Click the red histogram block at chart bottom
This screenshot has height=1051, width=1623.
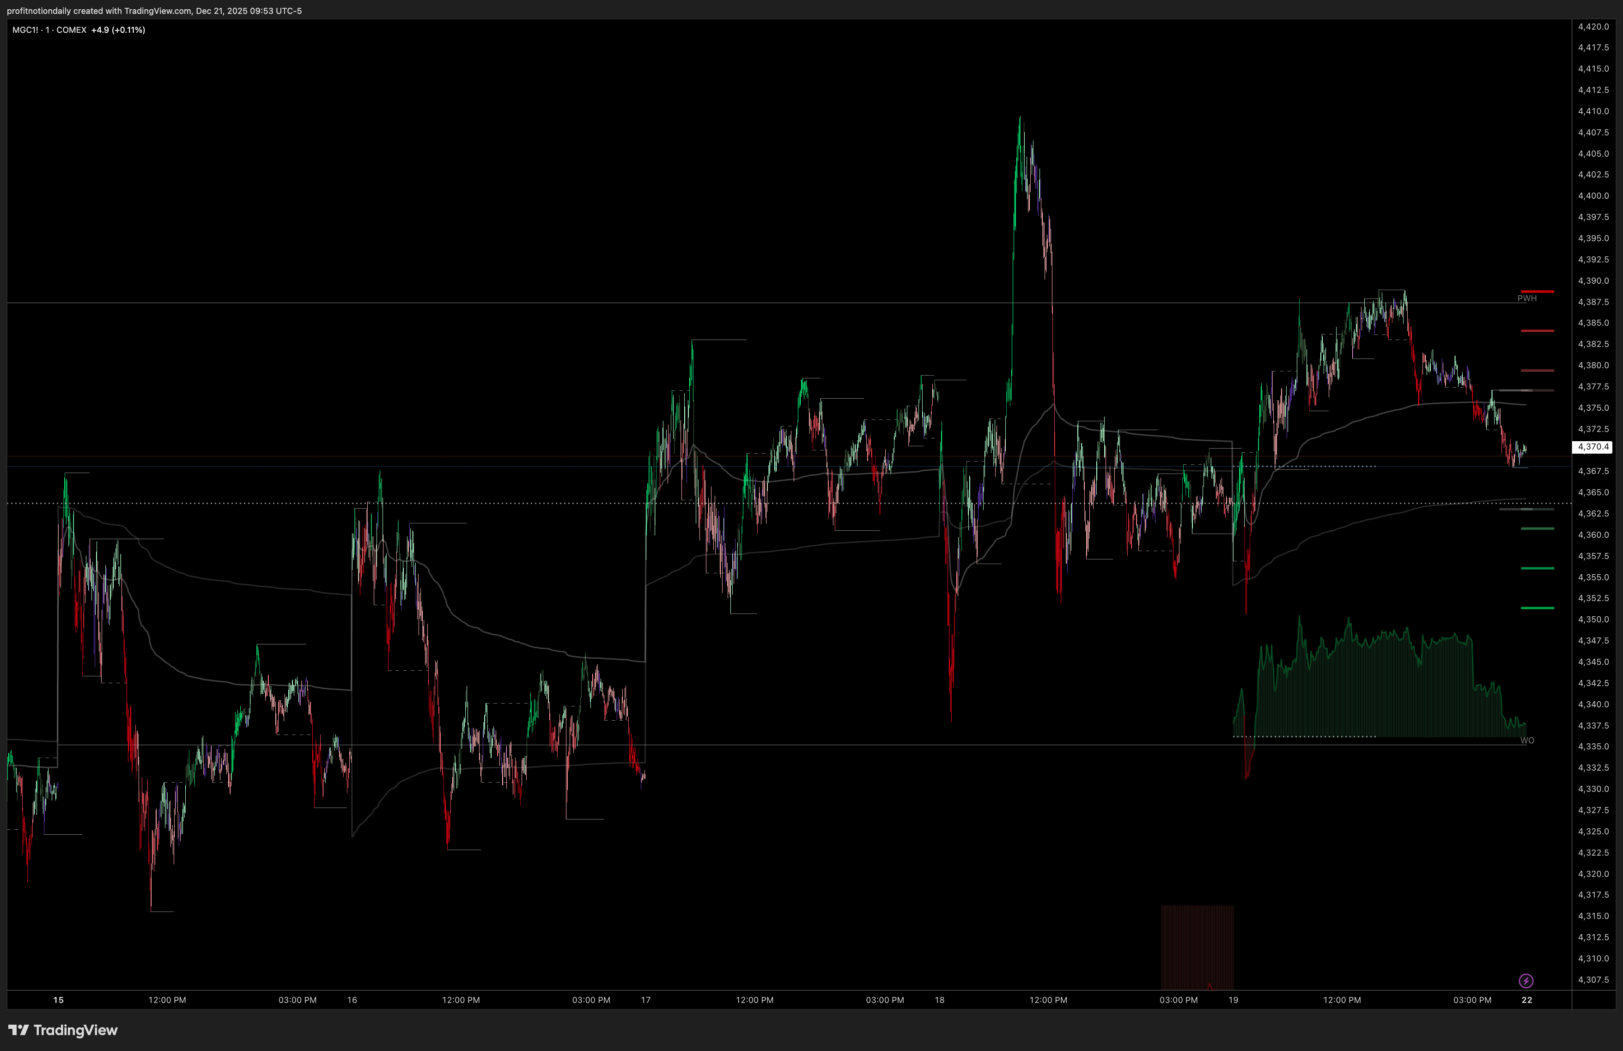[x=1197, y=948]
